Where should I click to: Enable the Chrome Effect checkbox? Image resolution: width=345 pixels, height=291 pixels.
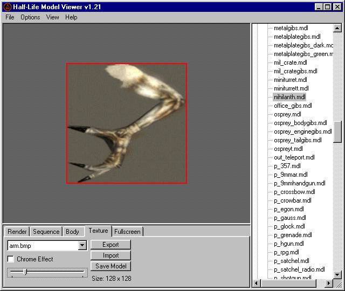[10, 259]
